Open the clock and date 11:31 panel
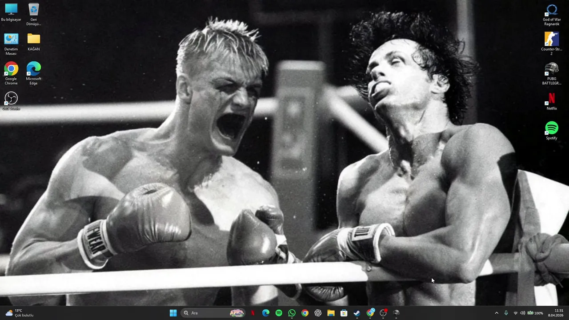The height and width of the screenshot is (320, 569). click(556, 313)
